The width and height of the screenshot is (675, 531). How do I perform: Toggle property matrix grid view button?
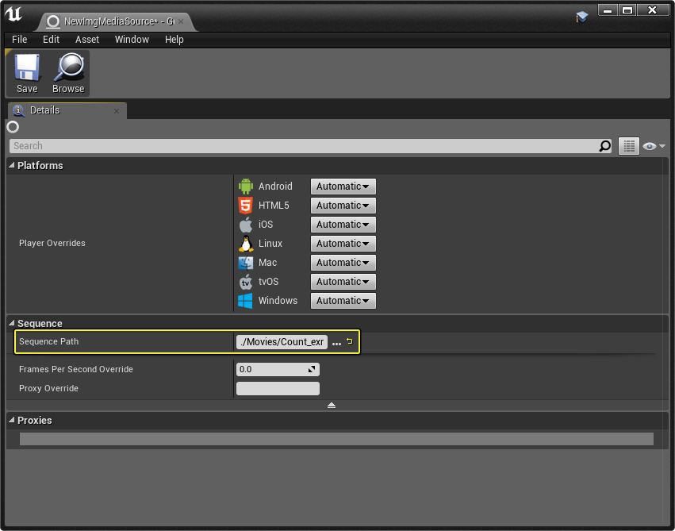(x=629, y=146)
